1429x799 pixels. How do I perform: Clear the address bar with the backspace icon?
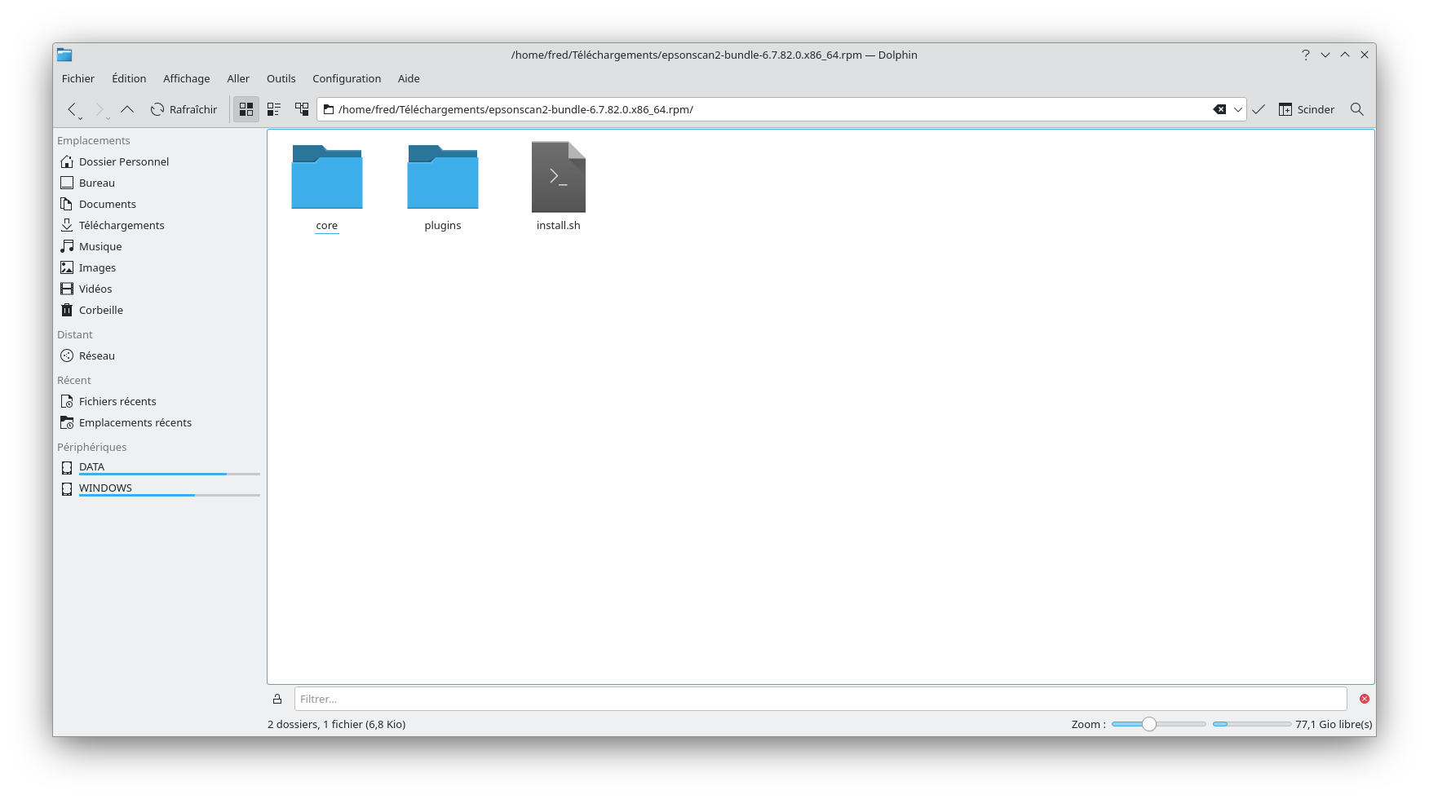tap(1219, 108)
